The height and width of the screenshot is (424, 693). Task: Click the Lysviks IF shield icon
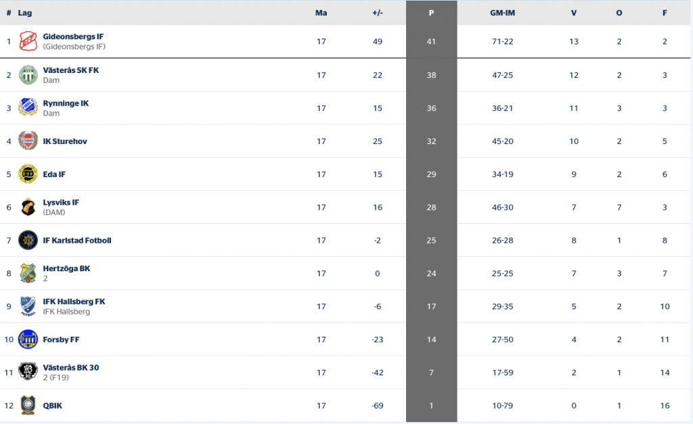tap(28, 207)
